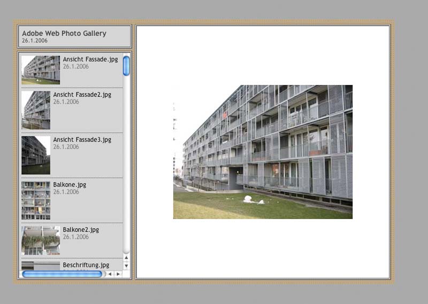Click the 'Ansicht Fassade3.jpg' file name
Screen dimensions: 428x304
pyautogui.click(x=82, y=140)
